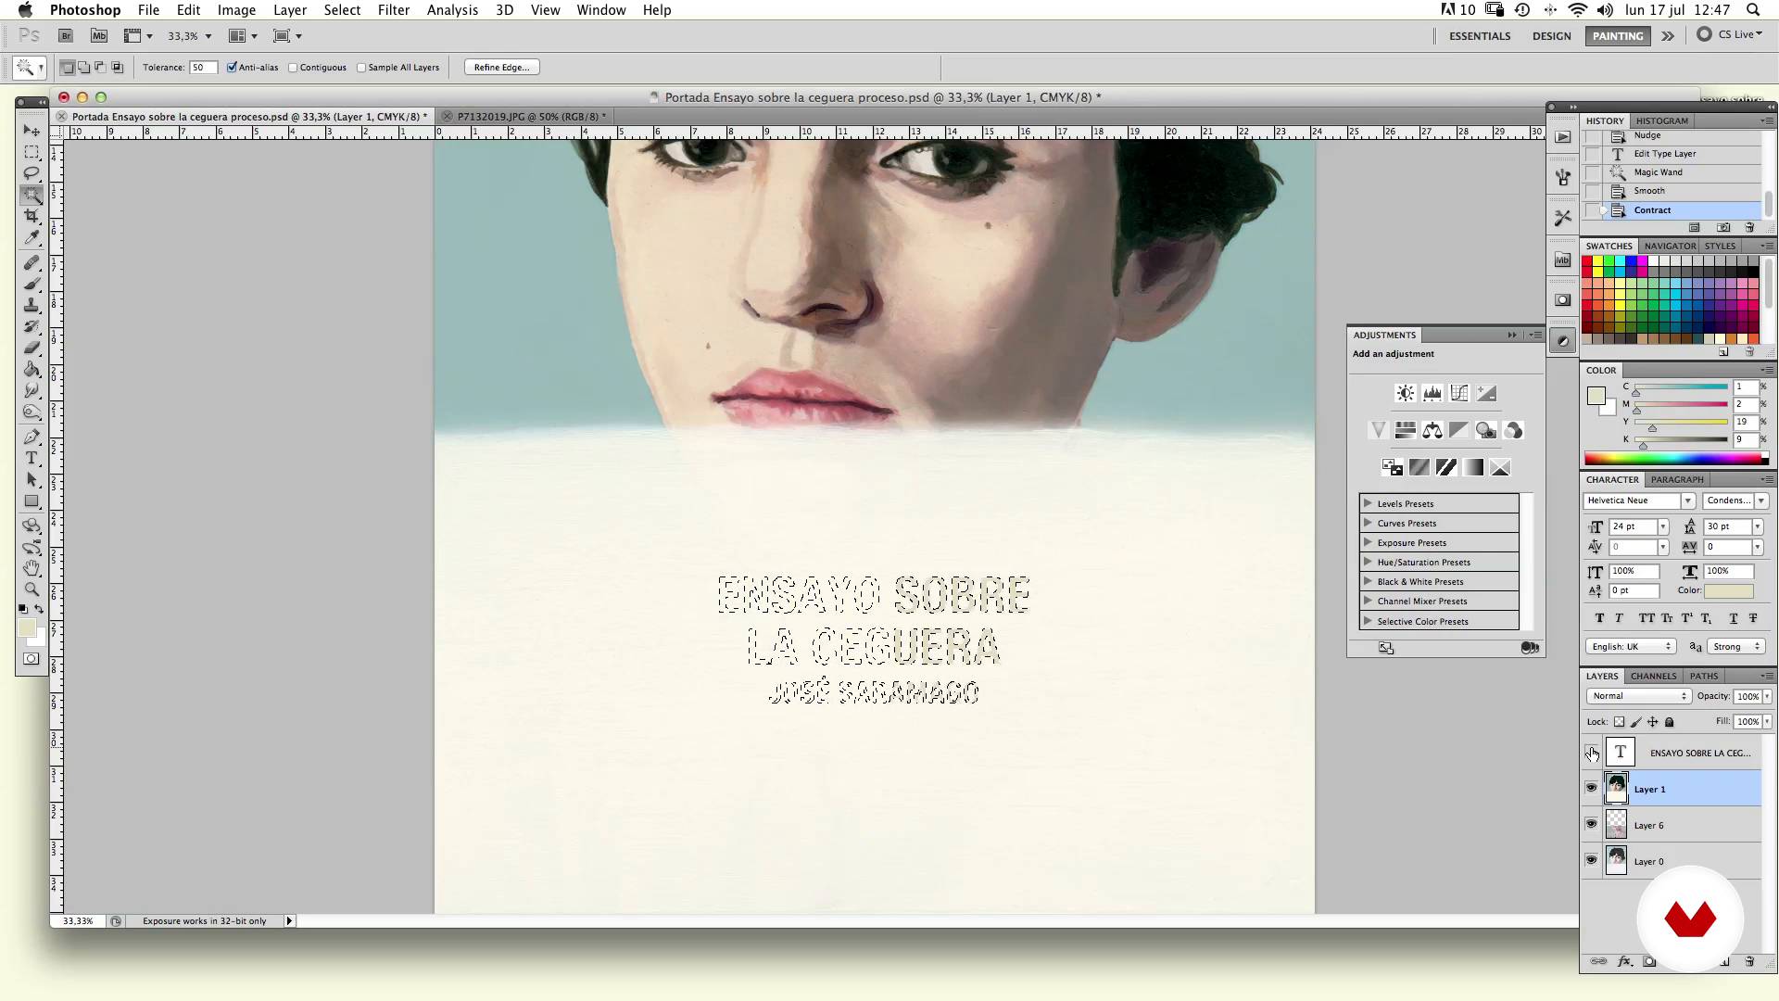Switch to Essentials workspace
The height and width of the screenshot is (1001, 1779).
coord(1480,36)
